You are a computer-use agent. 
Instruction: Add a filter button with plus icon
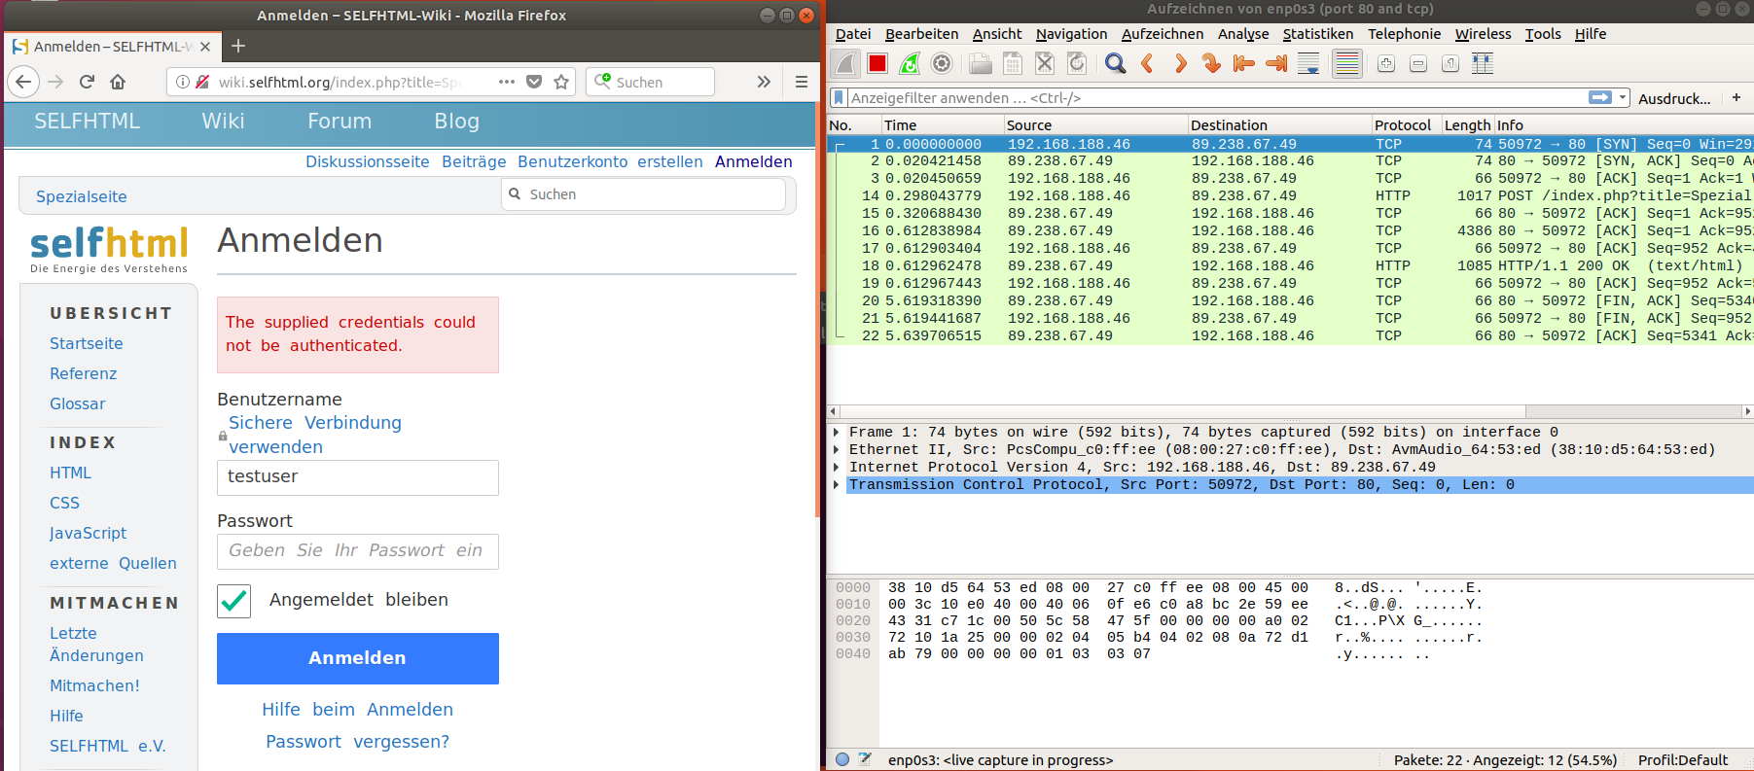click(1736, 97)
